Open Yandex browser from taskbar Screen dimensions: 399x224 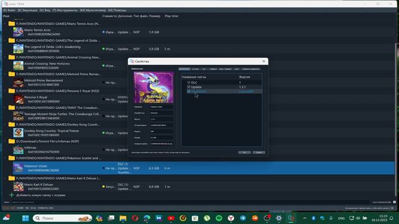tap(231, 218)
